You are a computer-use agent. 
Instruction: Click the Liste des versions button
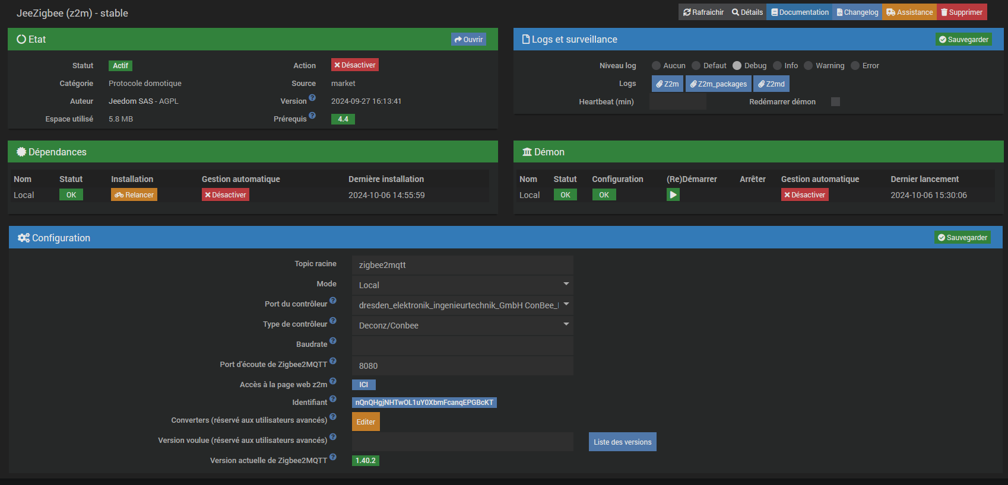click(622, 442)
